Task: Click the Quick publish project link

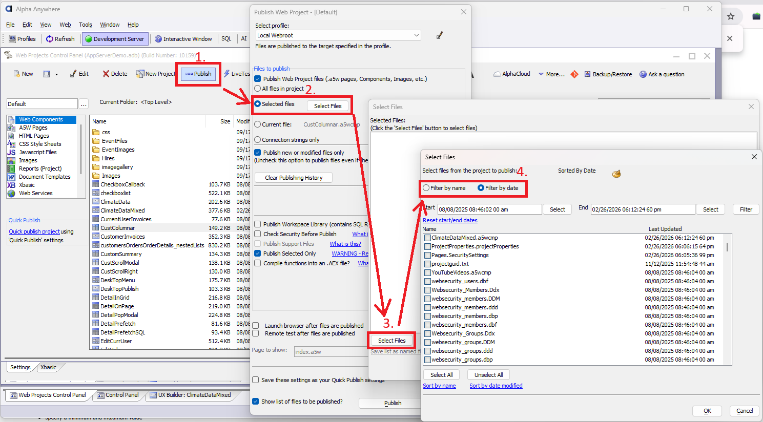Action: 34,231
